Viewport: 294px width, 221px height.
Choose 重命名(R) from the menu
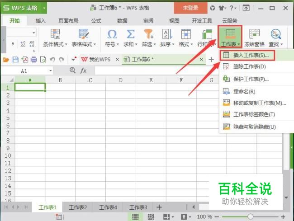point(257,92)
